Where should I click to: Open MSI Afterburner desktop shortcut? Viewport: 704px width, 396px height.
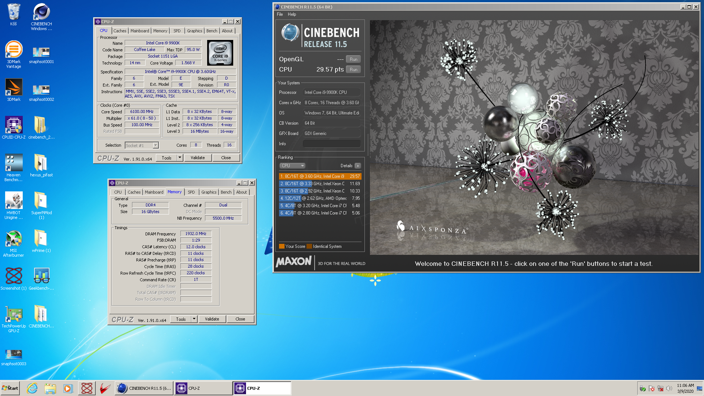14,243
